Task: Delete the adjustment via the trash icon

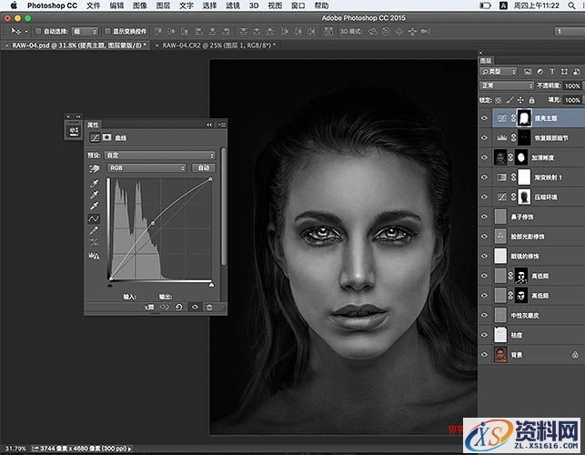Action: click(x=209, y=308)
